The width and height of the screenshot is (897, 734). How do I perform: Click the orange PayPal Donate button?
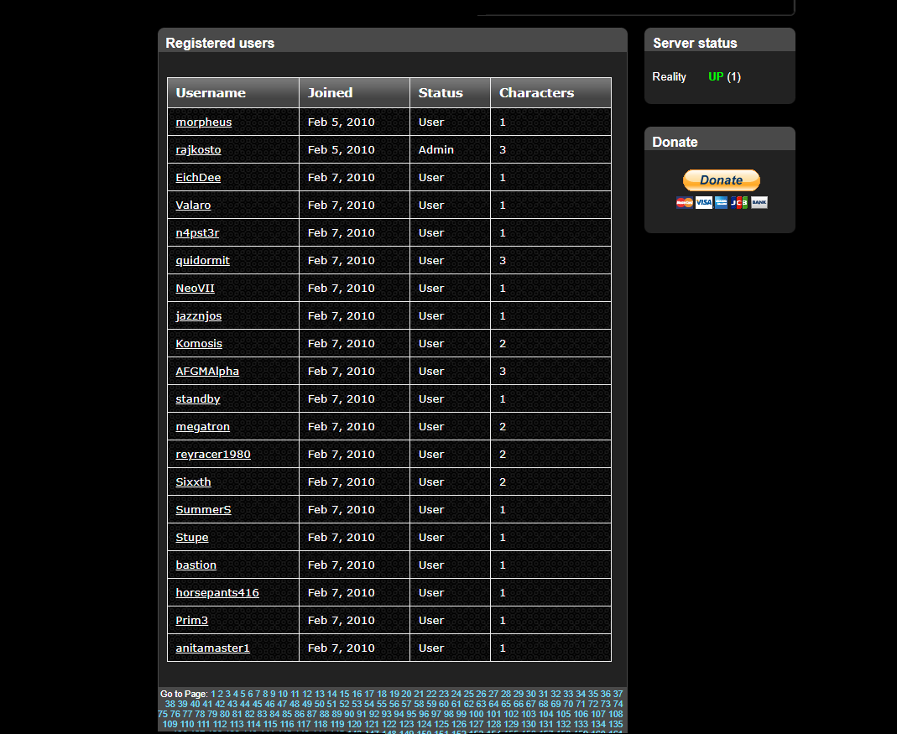(x=721, y=180)
